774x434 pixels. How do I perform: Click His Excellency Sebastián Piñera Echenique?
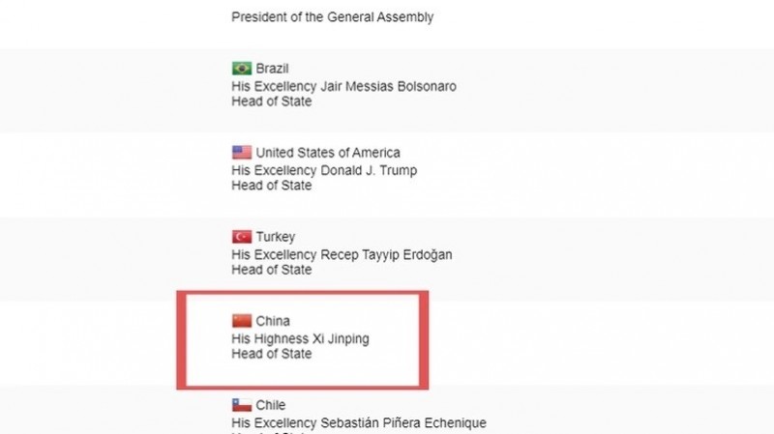(x=359, y=422)
